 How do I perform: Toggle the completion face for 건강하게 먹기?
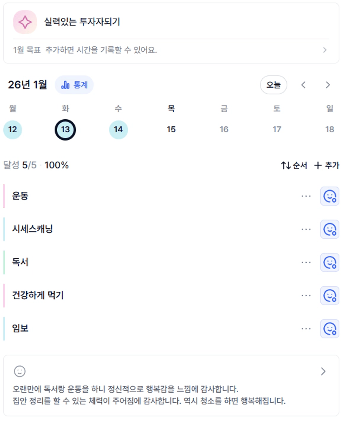[x=330, y=296]
